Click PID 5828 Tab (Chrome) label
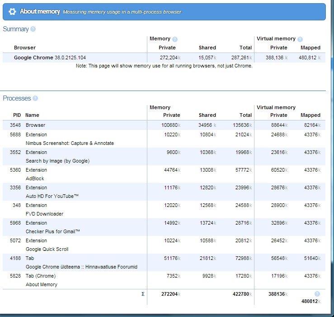Viewport: 334px width, 317px height. [x=41, y=276]
